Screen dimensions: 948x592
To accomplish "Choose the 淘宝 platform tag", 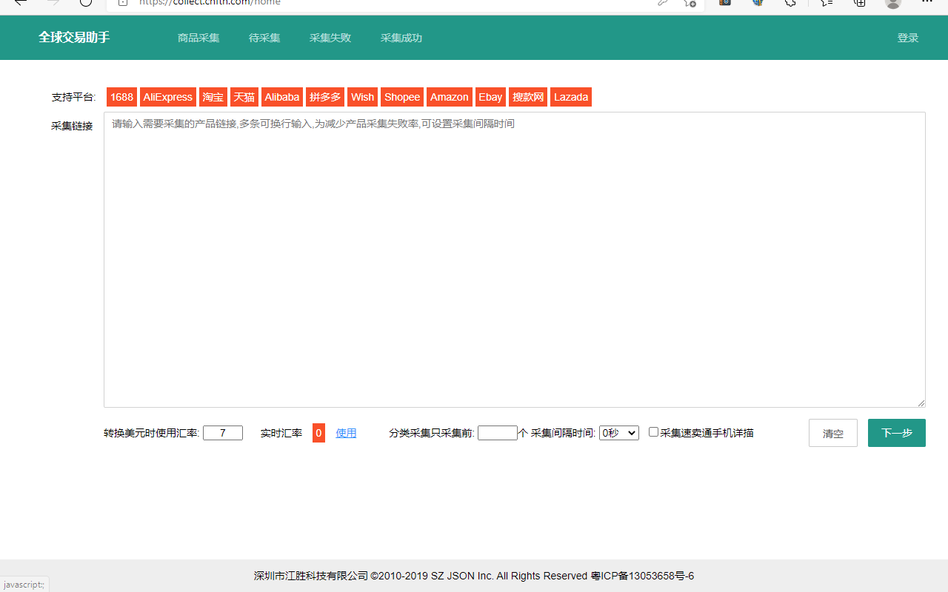I will coord(213,97).
